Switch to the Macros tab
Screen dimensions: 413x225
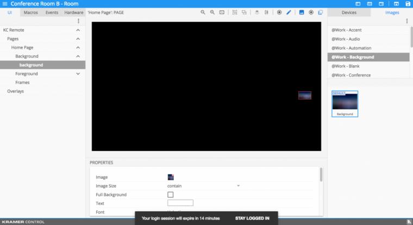tap(31, 12)
